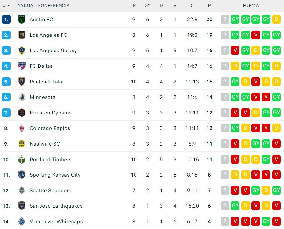
Task: Click Los Angeles FC's red V form badge
Action: click(256, 35)
